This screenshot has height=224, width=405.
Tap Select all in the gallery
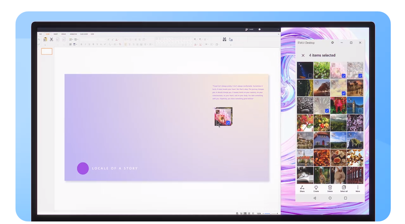pyautogui.click(x=344, y=189)
